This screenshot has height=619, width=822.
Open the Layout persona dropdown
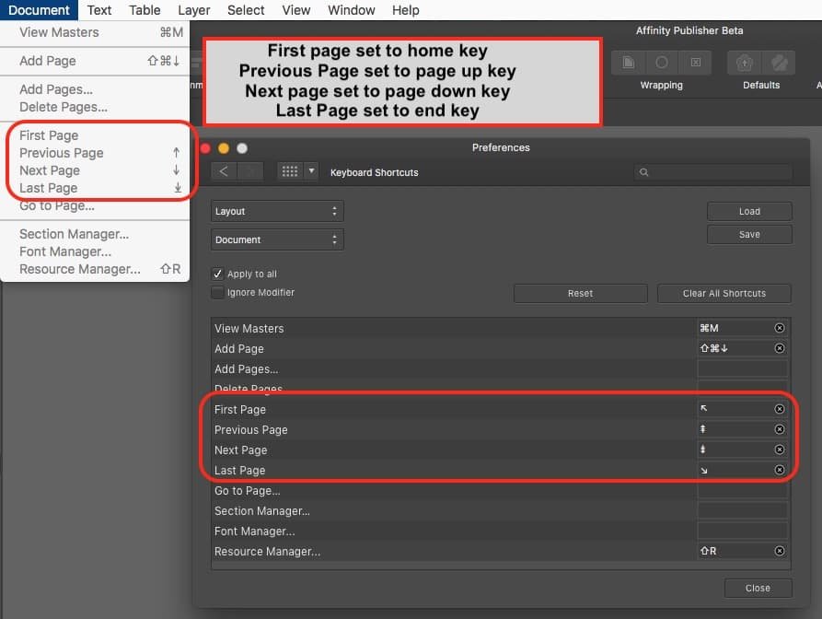(277, 211)
